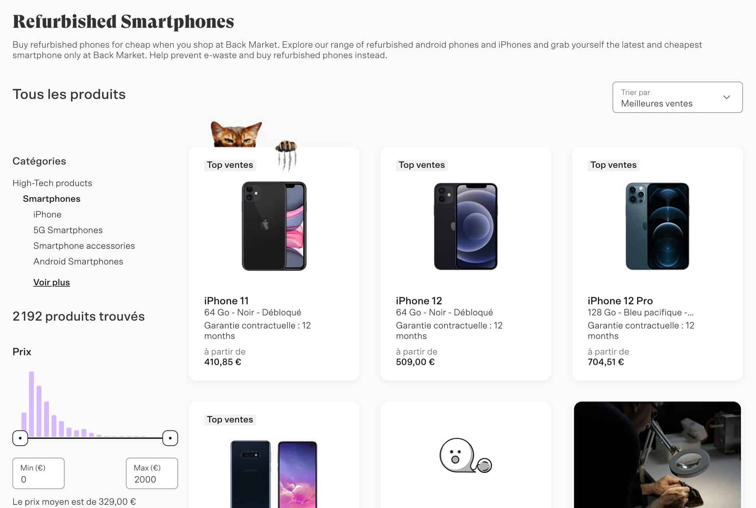Click the sort dropdown chevron arrow

point(726,97)
